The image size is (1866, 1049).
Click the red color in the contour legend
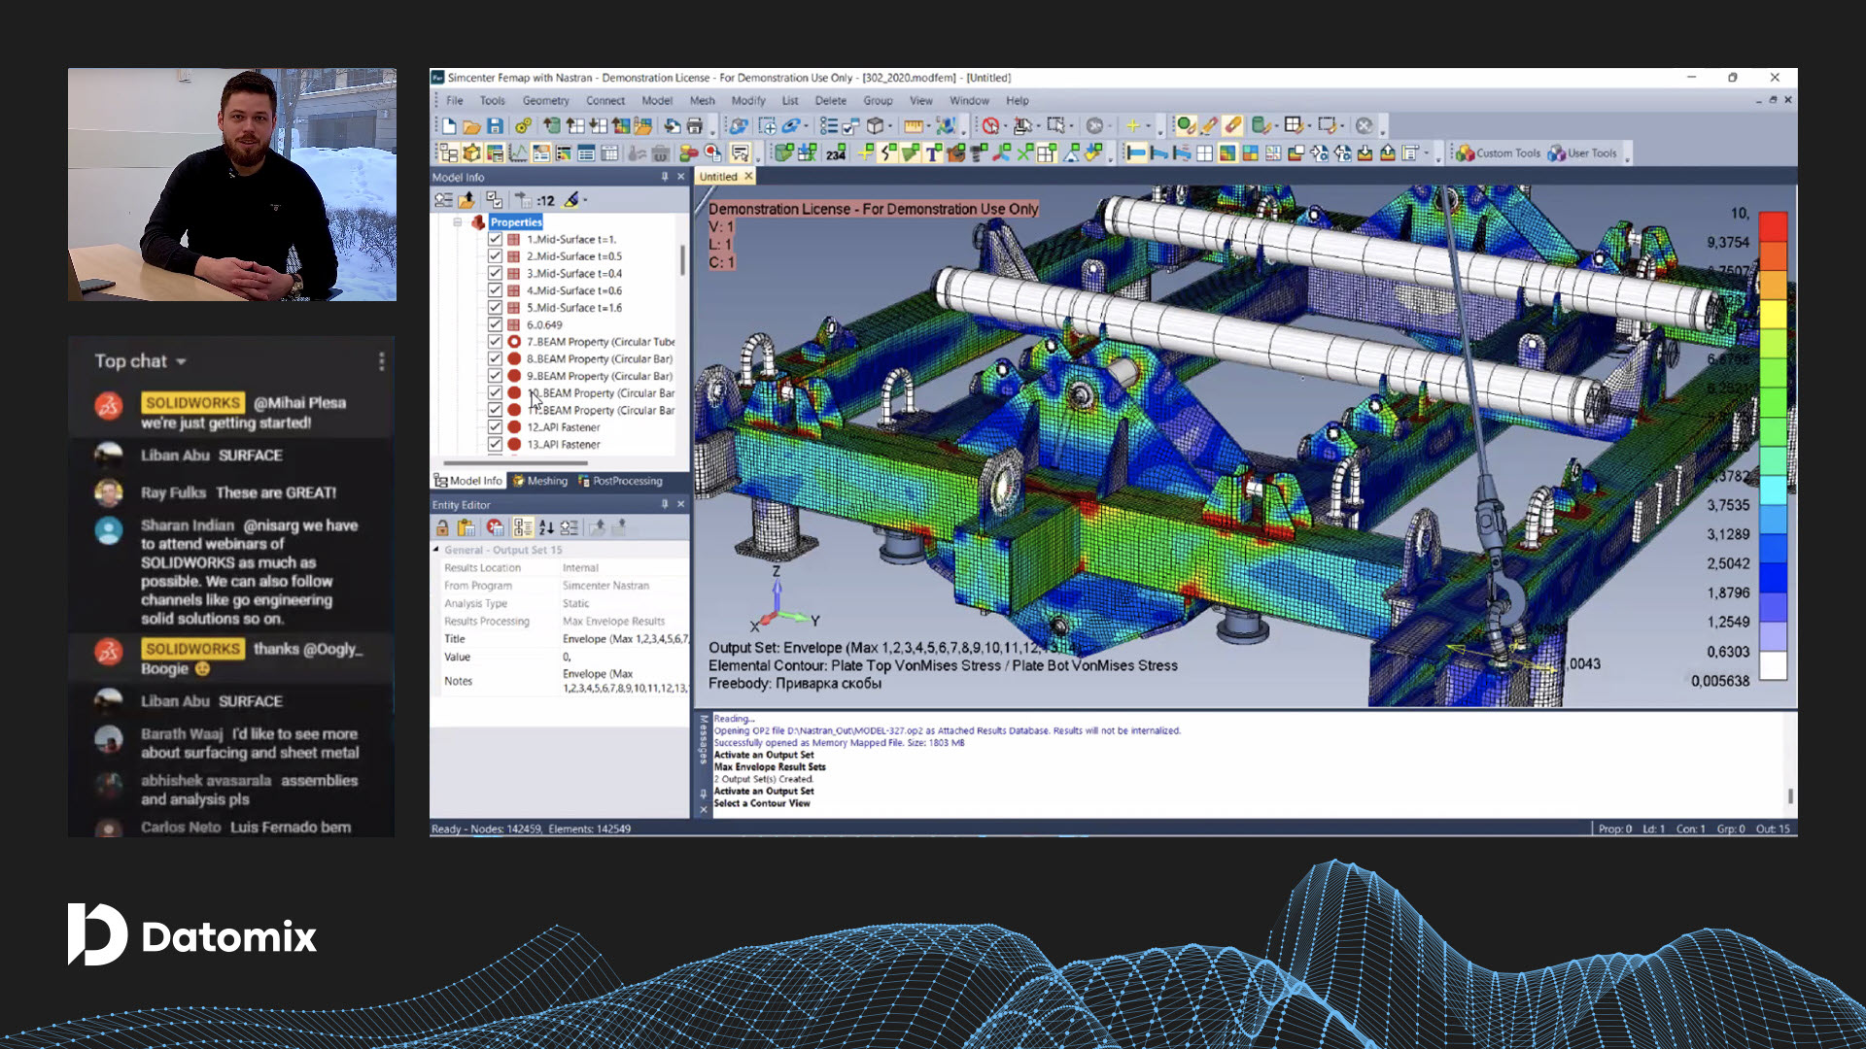[1774, 226]
